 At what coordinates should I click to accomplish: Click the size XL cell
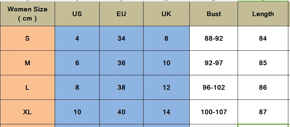[27, 112]
